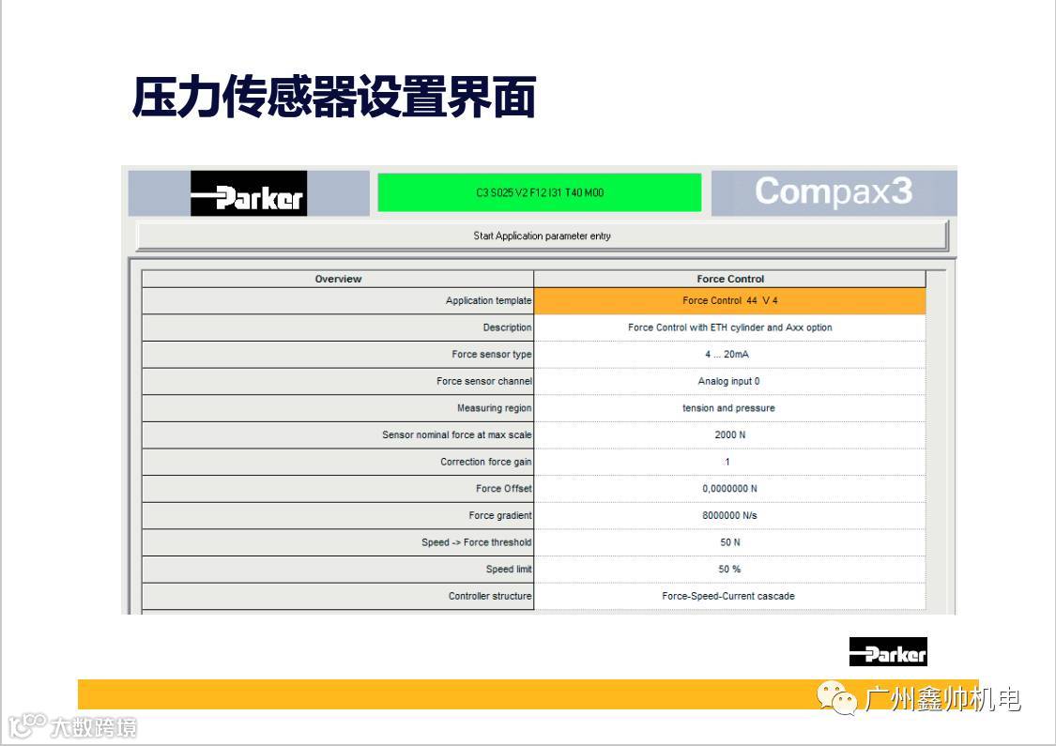The width and height of the screenshot is (1056, 746).
Task: Click the 50 % speed limit value
Action: tap(729, 570)
